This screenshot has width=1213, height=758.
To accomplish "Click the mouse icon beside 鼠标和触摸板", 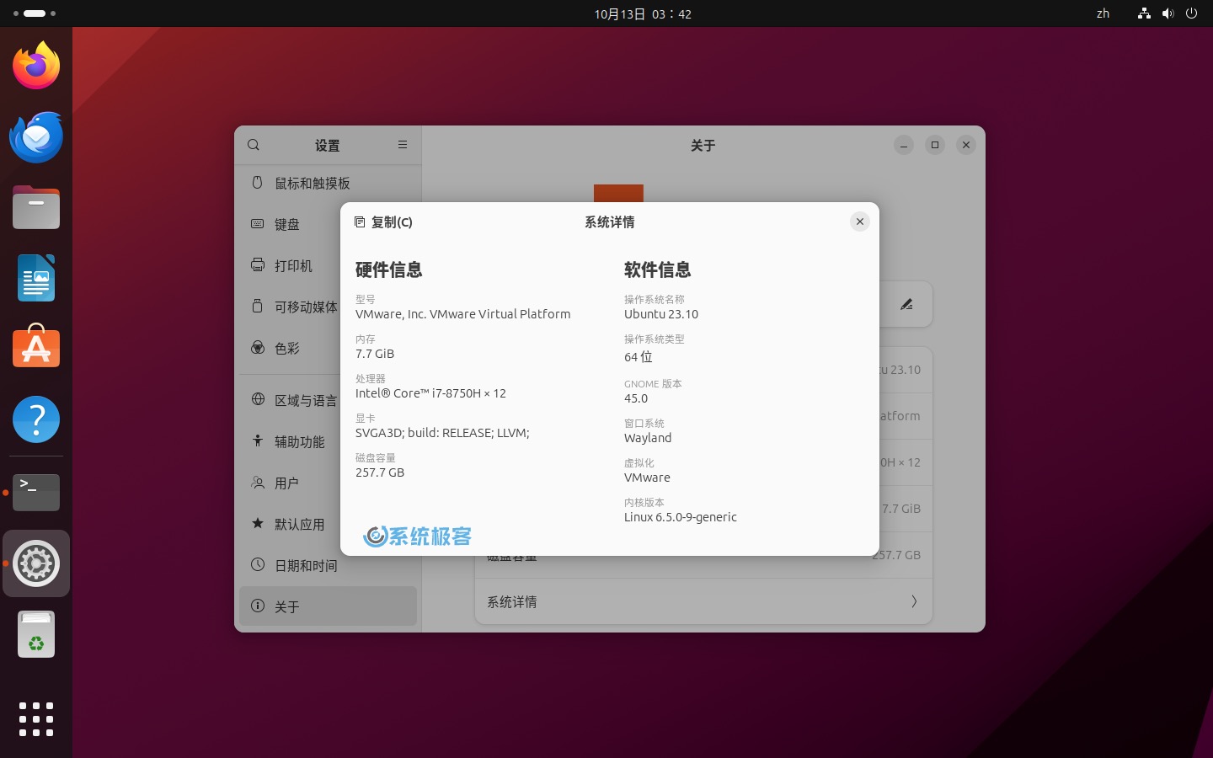I will pos(258,182).
